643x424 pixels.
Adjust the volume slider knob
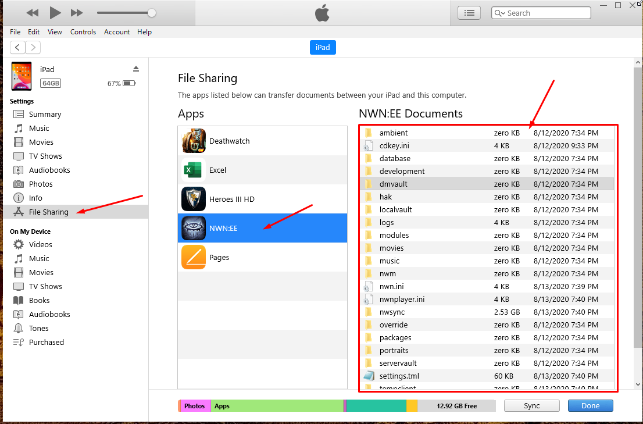coord(152,13)
